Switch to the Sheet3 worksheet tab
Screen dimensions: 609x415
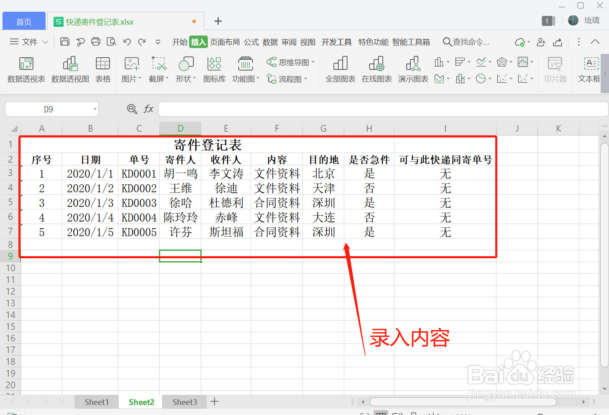pos(184,402)
